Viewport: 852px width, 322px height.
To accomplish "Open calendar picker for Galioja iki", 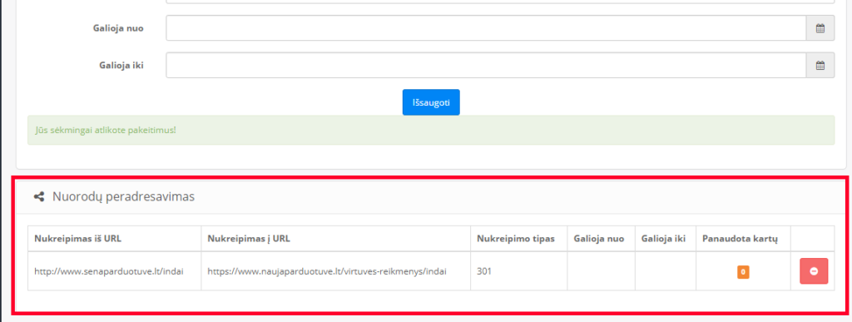I will (820, 65).
